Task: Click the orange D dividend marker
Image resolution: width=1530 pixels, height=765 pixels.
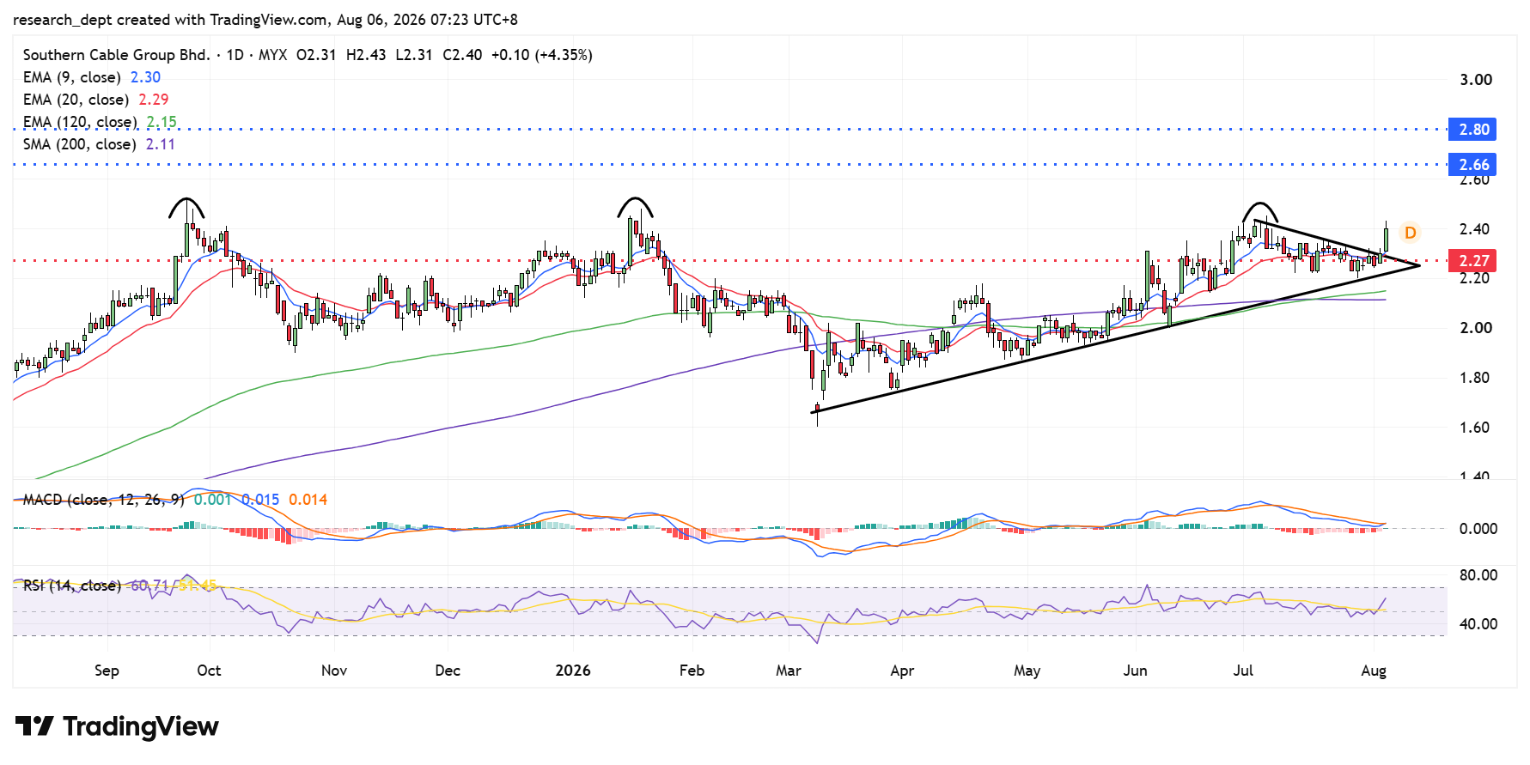Action: 1410,233
